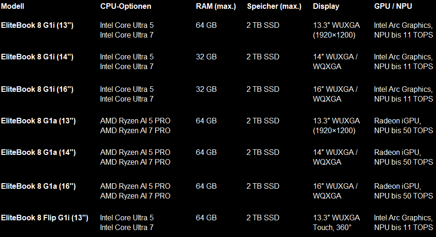Image resolution: width=436 pixels, height=237 pixels.
Task: Select the EliteBook 8 G1i (13'') row title
Action: pyautogui.click(x=37, y=25)
